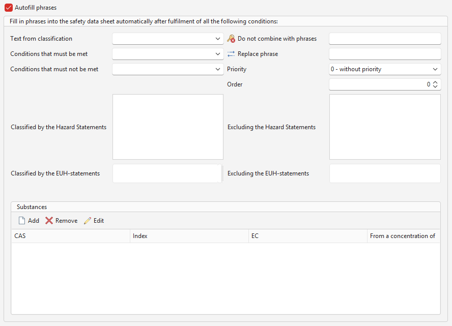Click the Order spinner arrows
Viewport: 452px width, 326px height.
[x=435, y=84]
